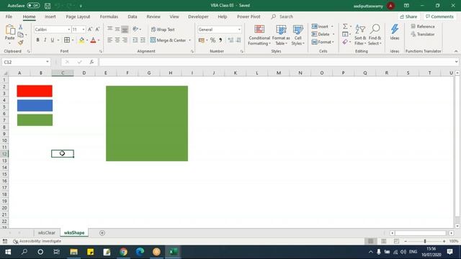Center text horizontally
This screenshot has height=259, width=461.
(x=117, y=40)
